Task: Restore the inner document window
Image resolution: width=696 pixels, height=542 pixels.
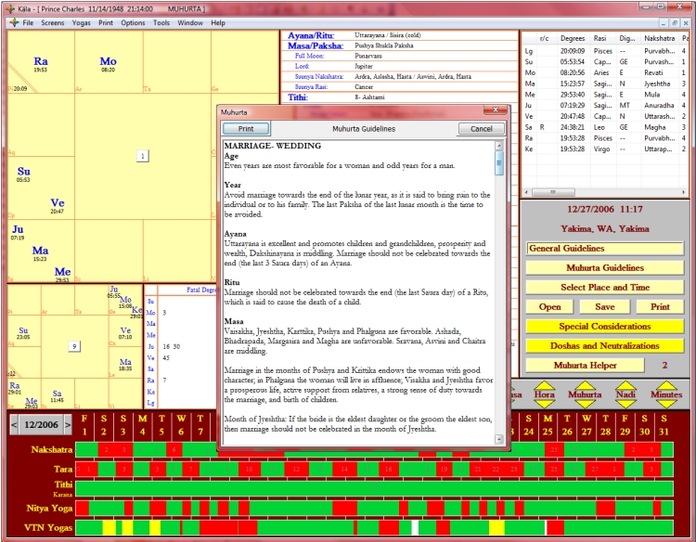Action: (x=675, y=22)
